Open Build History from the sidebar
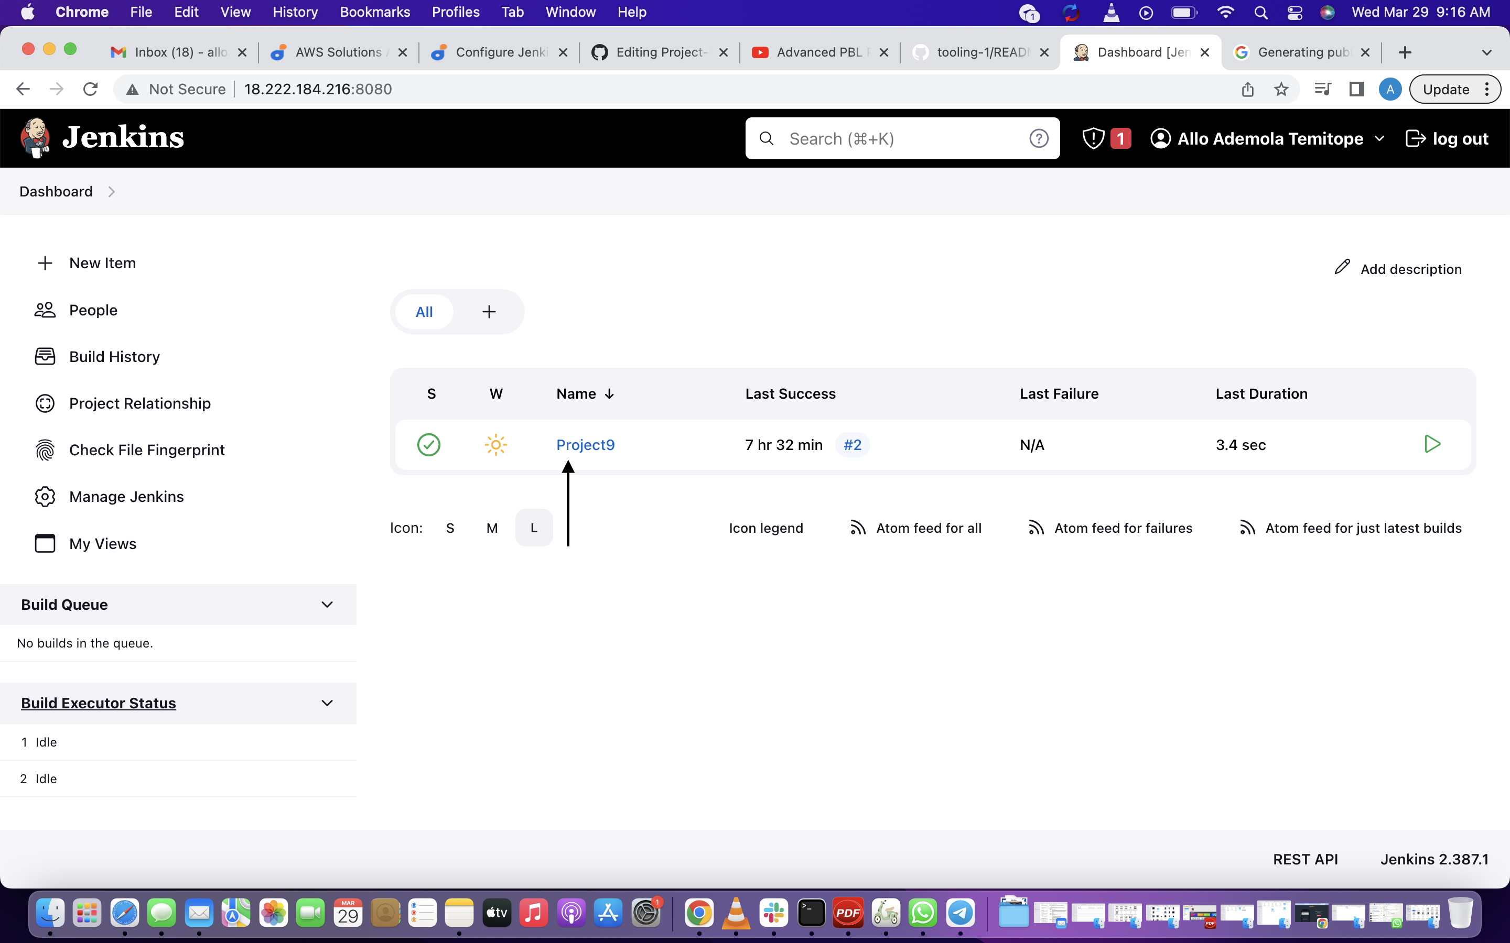The image size is (1510, 943). (114, 357)
